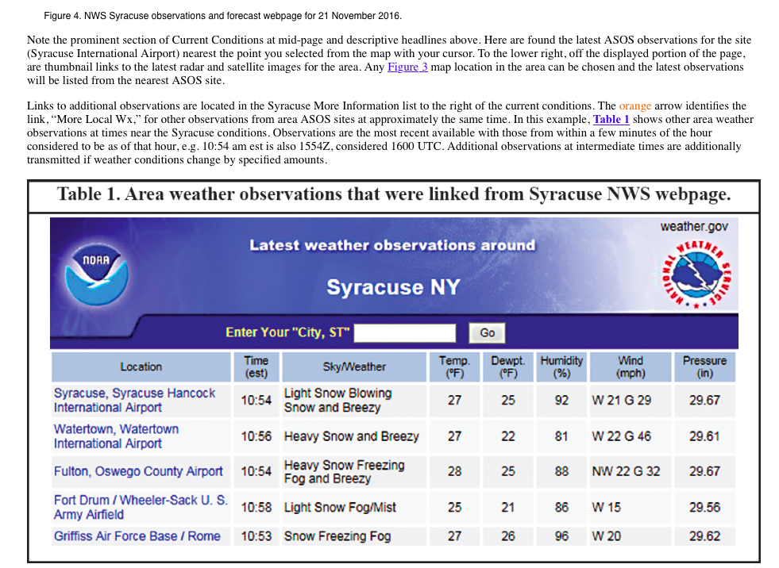The image size is (779, 568).
Task: Click the Time (est) column header
Action: [x=256, y=367]
